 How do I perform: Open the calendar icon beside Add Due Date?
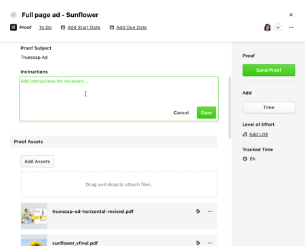[112, 27]
